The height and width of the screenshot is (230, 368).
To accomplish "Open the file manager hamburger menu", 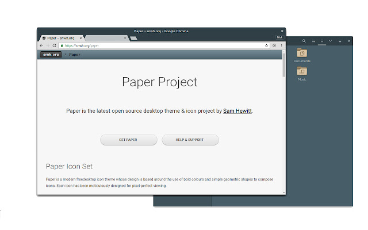I will pyautogui.click(x=340, y=41).
